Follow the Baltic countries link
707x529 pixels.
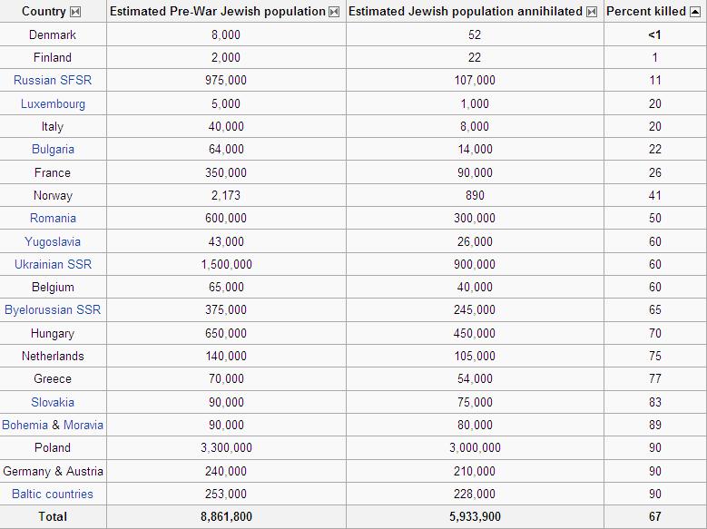click(x=53, y=494)
